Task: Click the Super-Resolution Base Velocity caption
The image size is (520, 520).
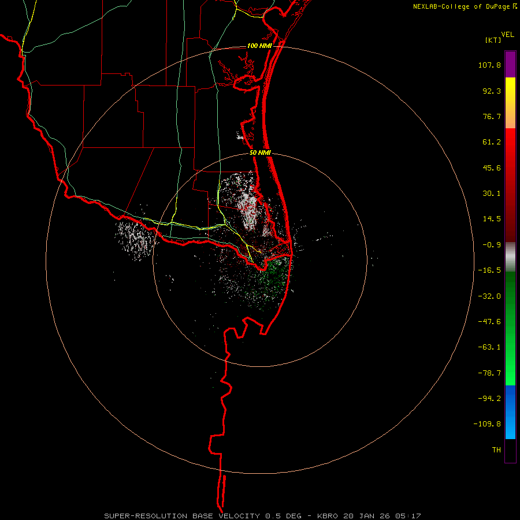Action: pos(263,516)
